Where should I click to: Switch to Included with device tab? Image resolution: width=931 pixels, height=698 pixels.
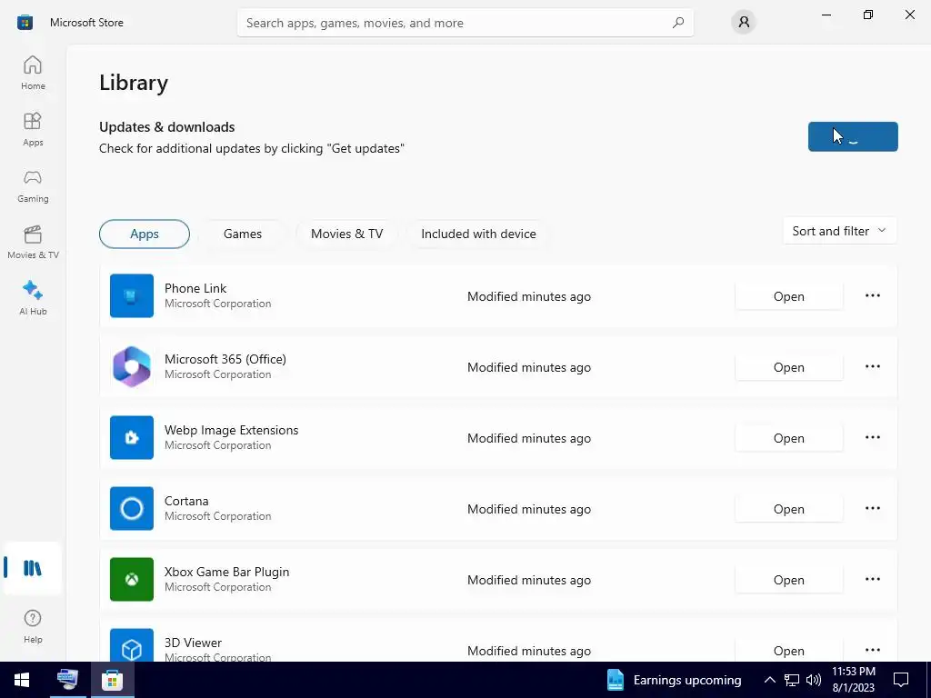(478, 234)
